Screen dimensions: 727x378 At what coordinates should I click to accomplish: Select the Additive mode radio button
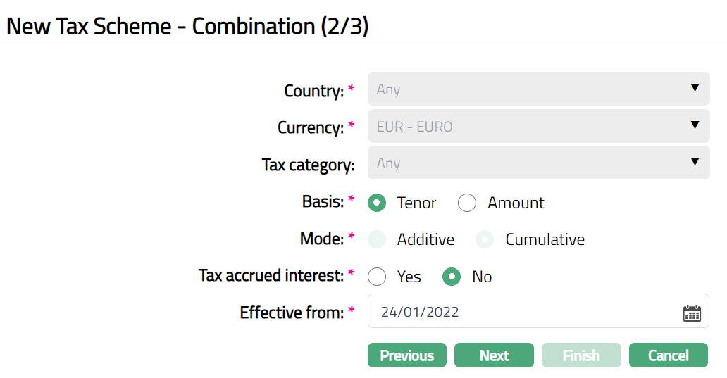tap(378, 240)
